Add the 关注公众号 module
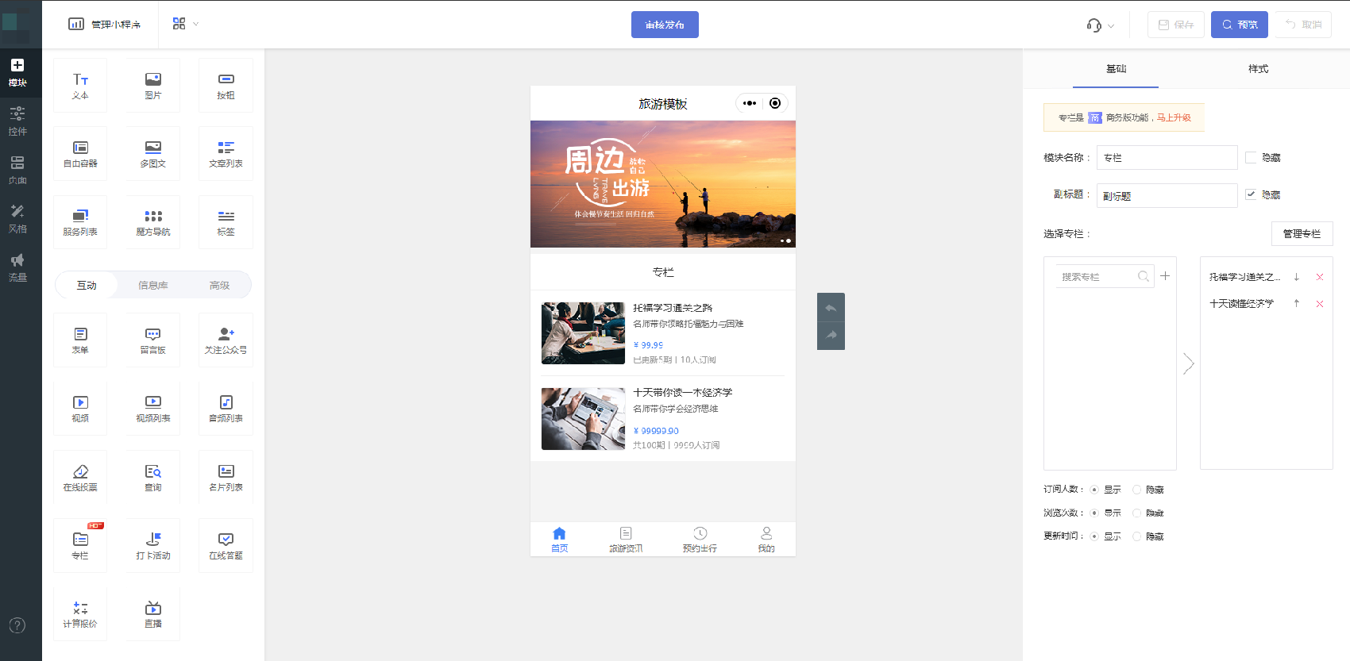This screenshot has height=661, width=1350. 226,340
